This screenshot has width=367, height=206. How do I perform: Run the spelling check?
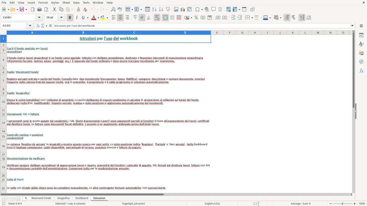pyautogui.click(x=120, y=9)
